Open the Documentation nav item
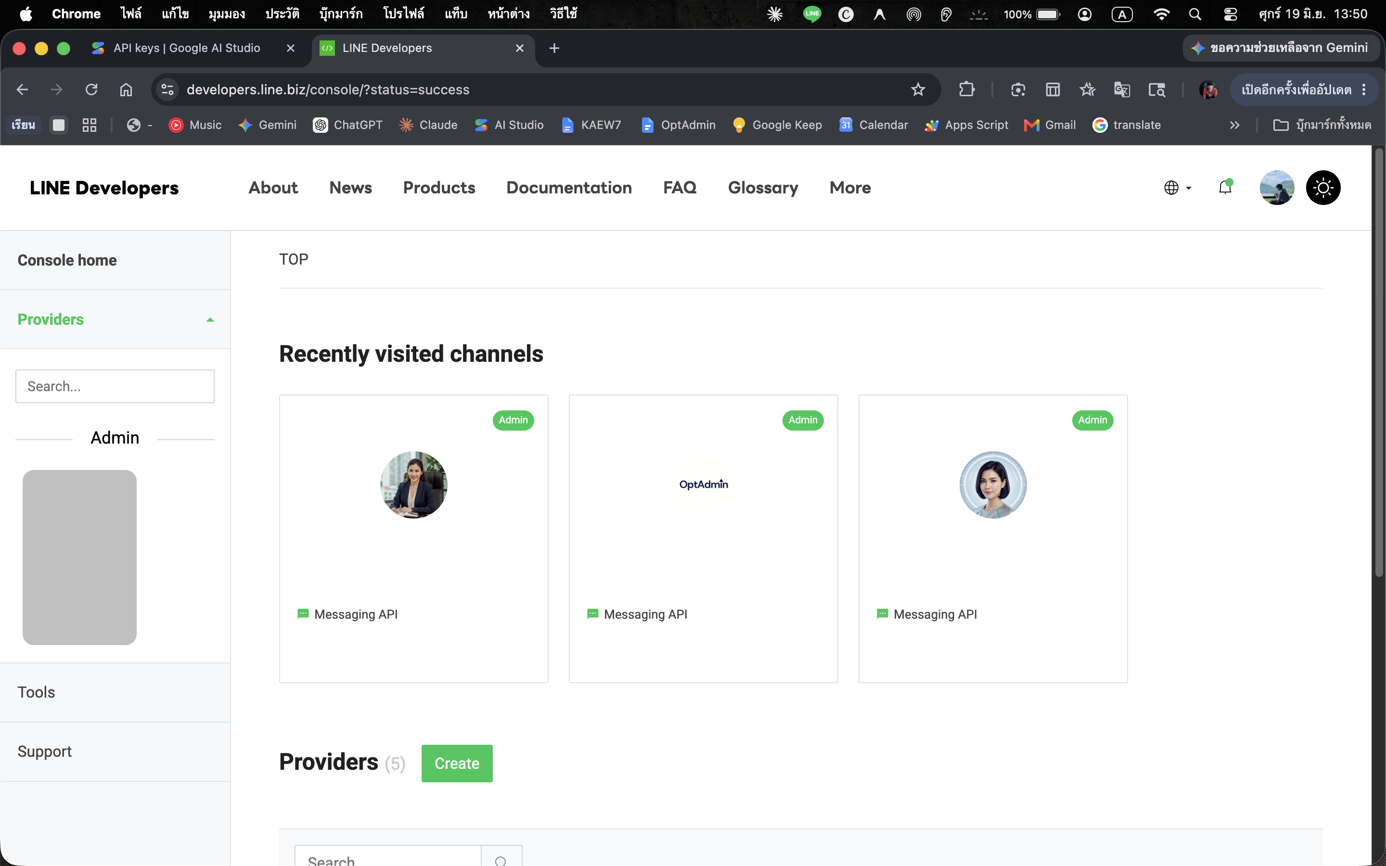1386x866 pixels. [569, 188]
